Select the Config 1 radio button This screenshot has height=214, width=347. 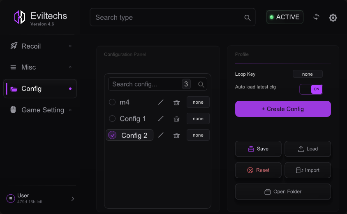click(112, 119)
